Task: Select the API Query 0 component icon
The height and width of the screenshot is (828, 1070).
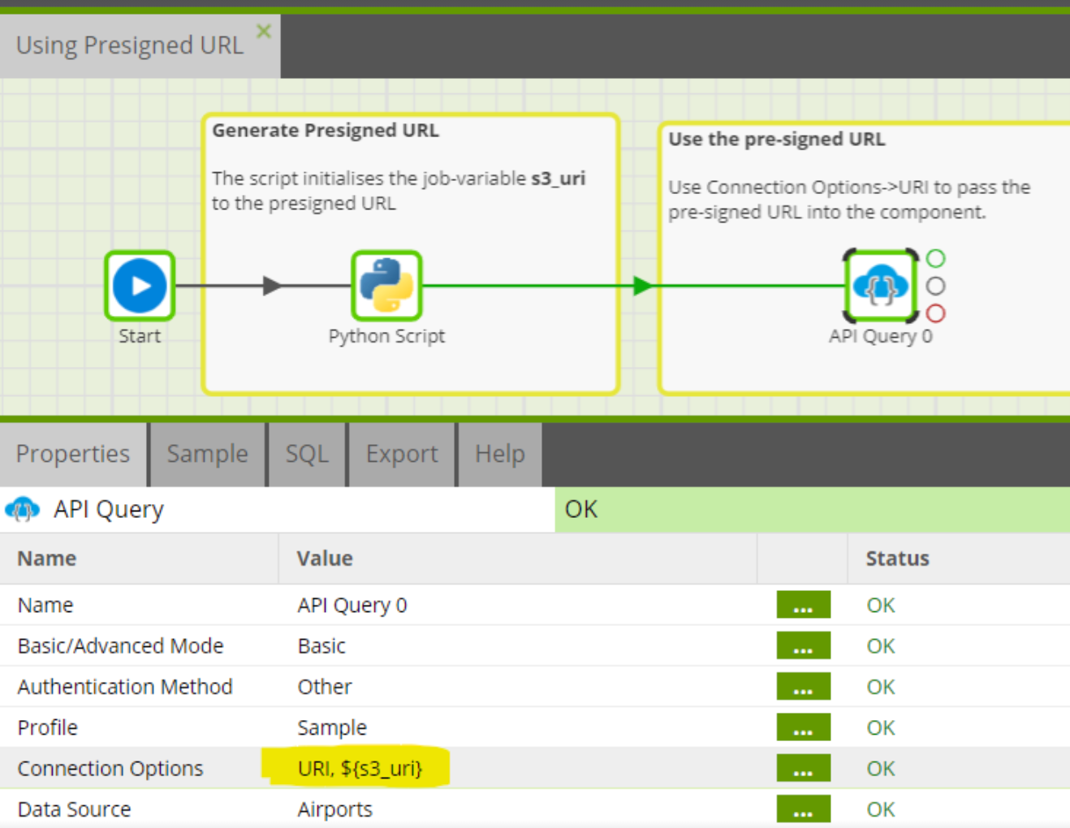Action: (x=881, y=286)
